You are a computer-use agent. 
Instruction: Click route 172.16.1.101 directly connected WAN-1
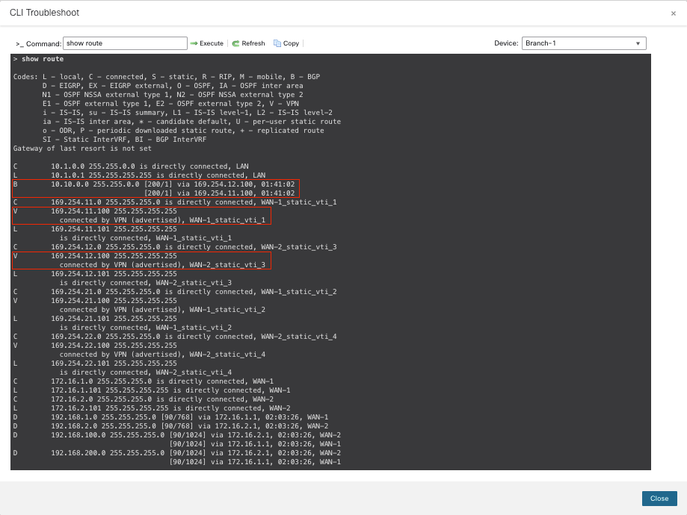point(152,390)
